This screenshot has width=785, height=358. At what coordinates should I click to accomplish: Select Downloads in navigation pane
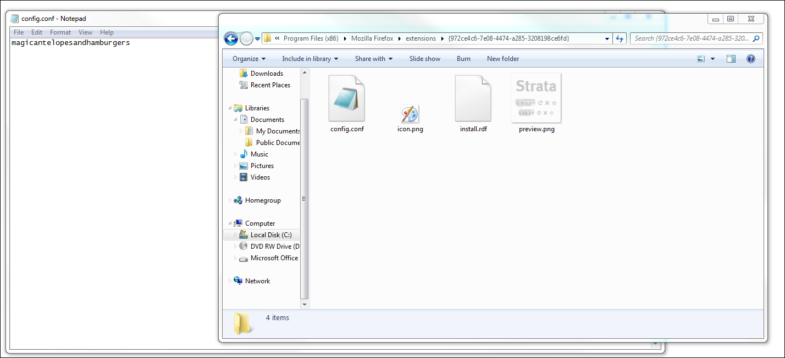click(x=267, y=74)
